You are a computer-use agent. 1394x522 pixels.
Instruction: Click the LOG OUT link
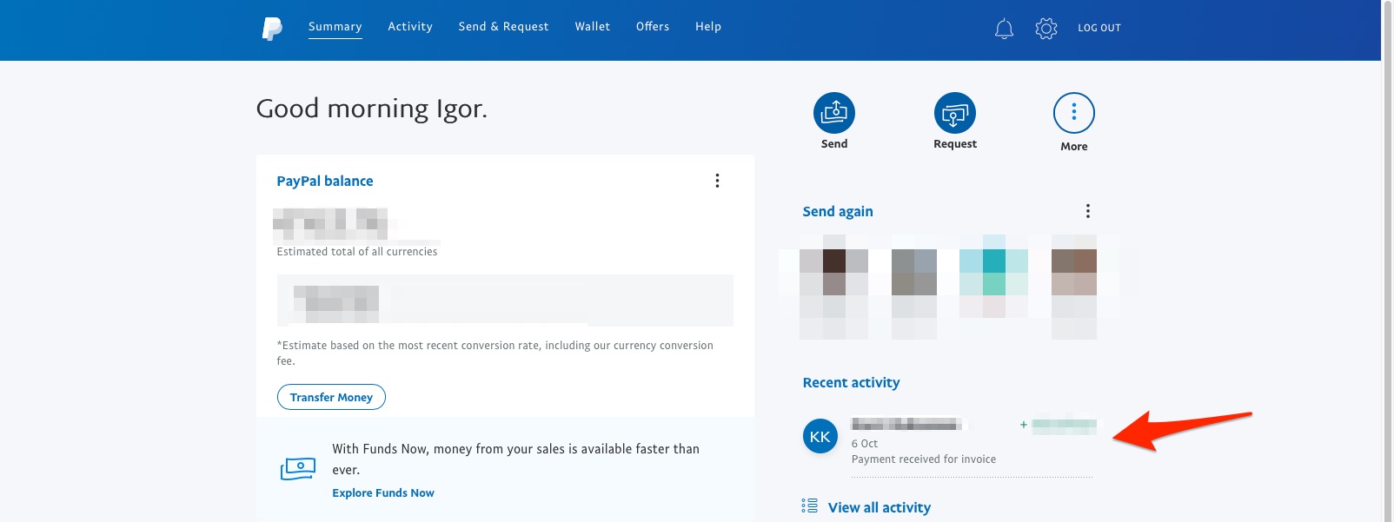point(1099,28)
